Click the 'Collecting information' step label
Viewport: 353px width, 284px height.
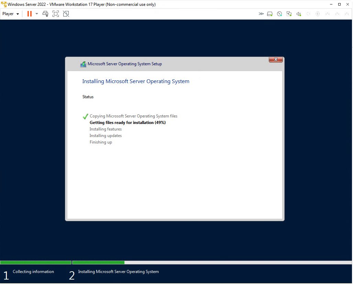(33, 272)
